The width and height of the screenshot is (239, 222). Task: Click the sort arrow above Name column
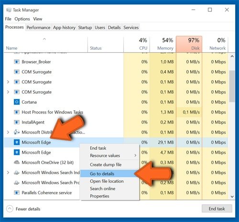(44, 39)
